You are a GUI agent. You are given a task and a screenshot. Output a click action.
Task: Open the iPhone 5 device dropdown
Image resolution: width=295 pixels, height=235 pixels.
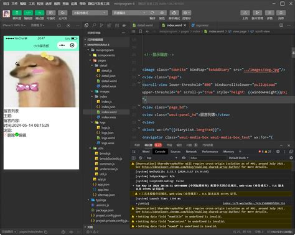tap(14, 25)
